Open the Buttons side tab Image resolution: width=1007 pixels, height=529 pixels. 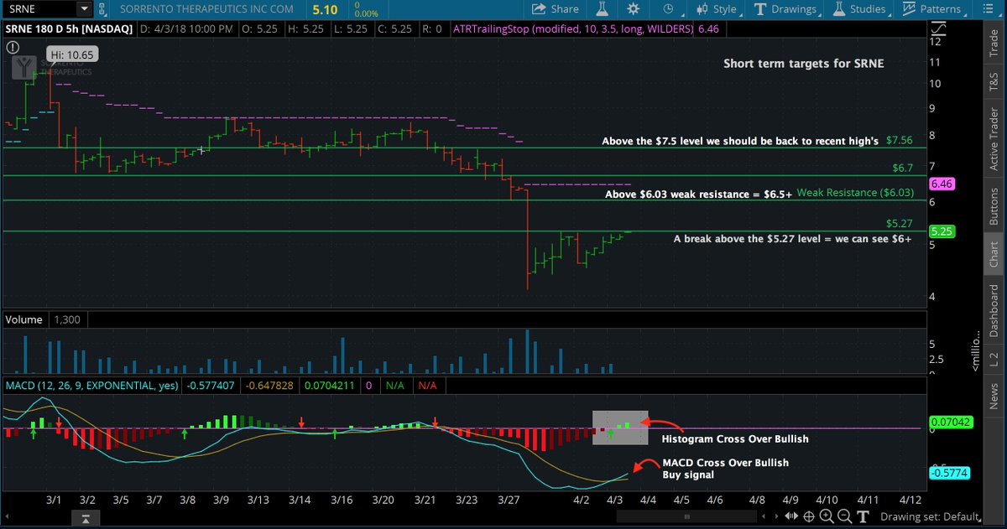click(994, 205)
